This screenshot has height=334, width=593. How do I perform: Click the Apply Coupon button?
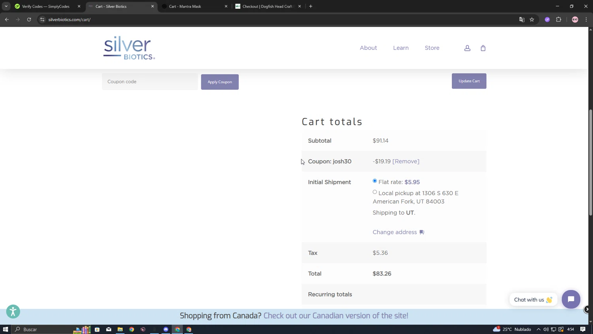click(220, 82)
